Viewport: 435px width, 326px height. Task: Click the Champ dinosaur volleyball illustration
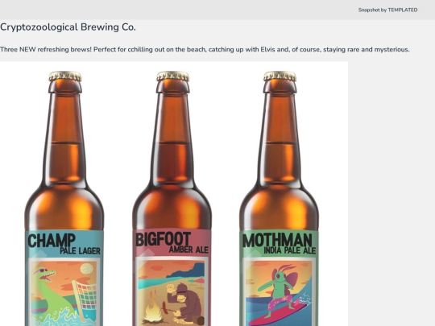(64, 293)
